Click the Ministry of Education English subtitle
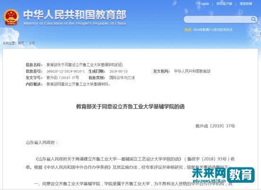 [x=75, y=24]
